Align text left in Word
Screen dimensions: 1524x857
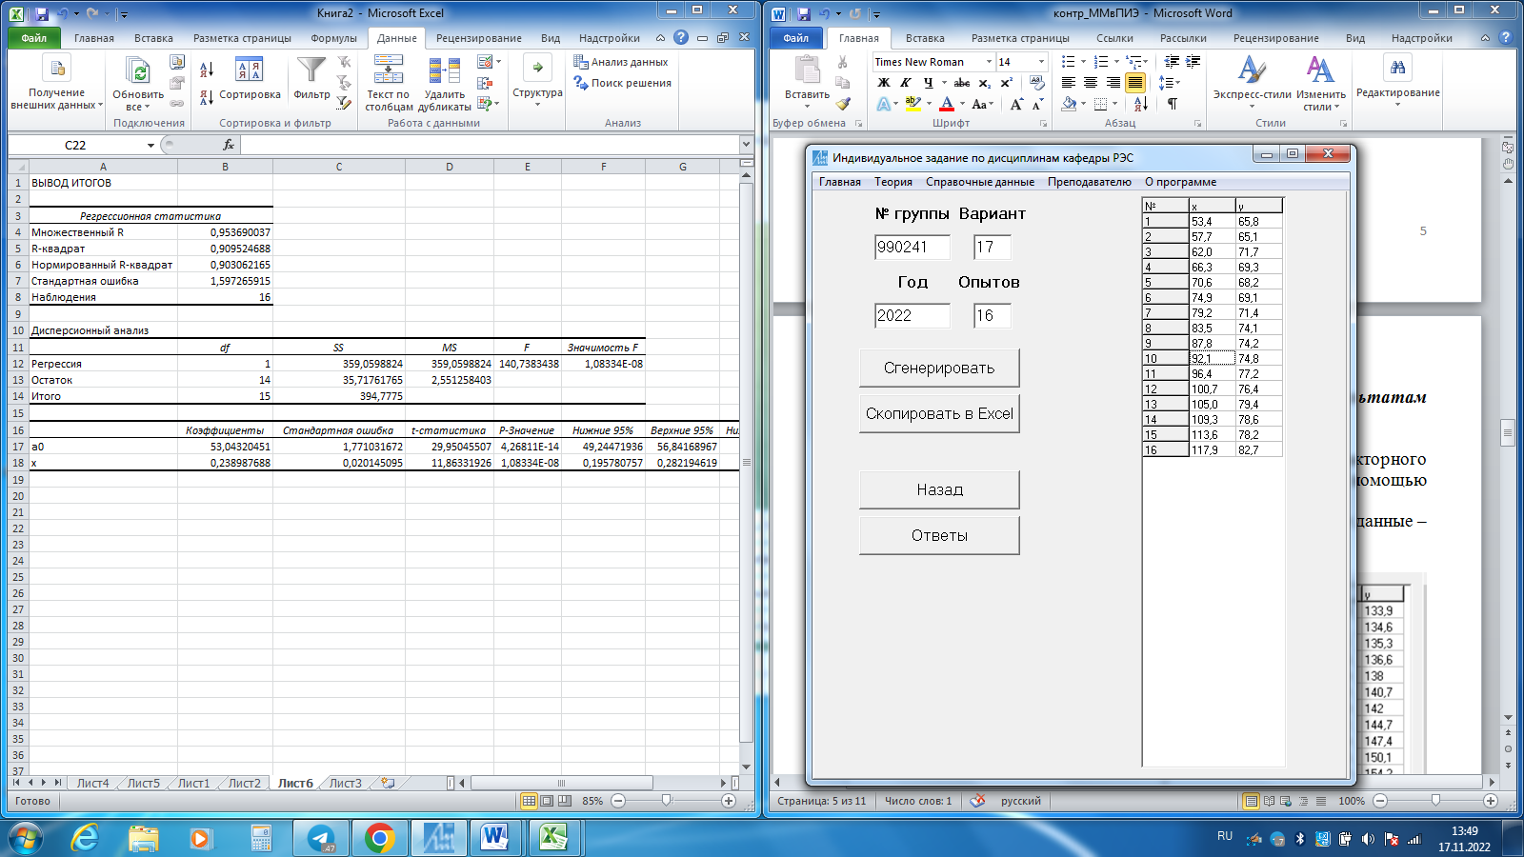point(1069,83)
